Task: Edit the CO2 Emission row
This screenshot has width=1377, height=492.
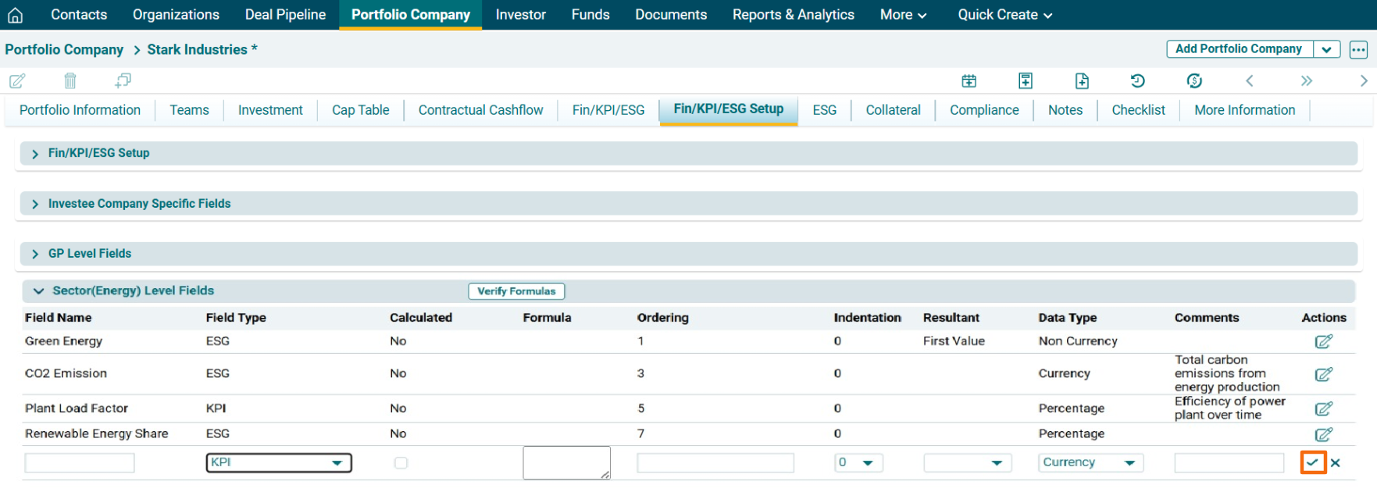Action: pyautogui.click(x=1323, y=374)
